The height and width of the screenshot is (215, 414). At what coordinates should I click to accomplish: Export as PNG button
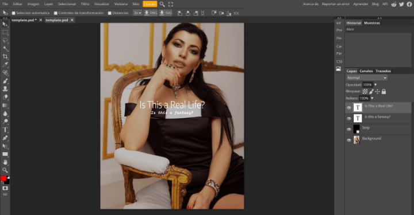pos(151,13)
